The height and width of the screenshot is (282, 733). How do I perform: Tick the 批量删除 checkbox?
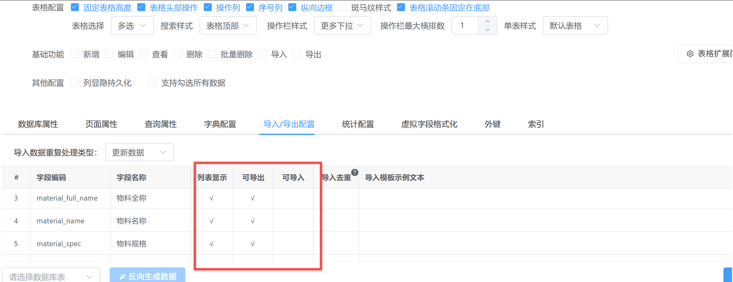(212, 54)
